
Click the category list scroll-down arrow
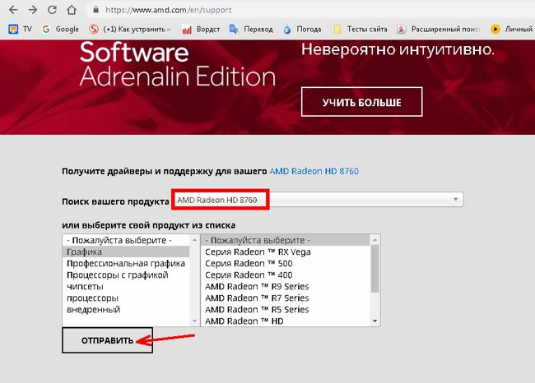(194, 321)
